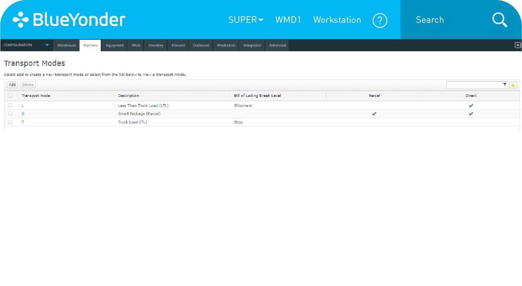Click the Help question mark icon
The image size is (522, 286).
[x=380, y=20]
